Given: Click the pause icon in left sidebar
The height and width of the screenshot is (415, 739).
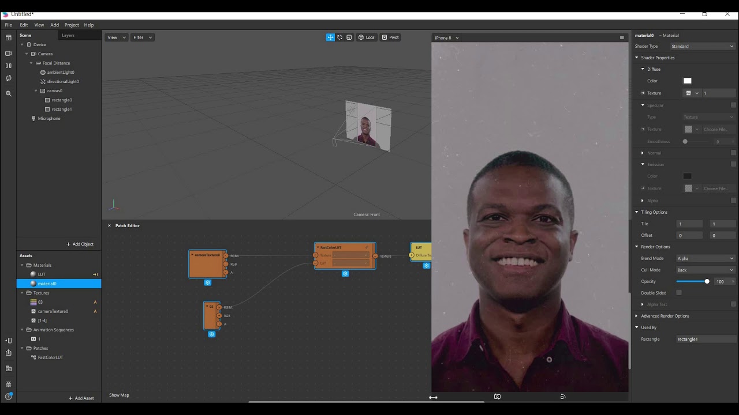Looking at the screenshot, I should (8, 66).
